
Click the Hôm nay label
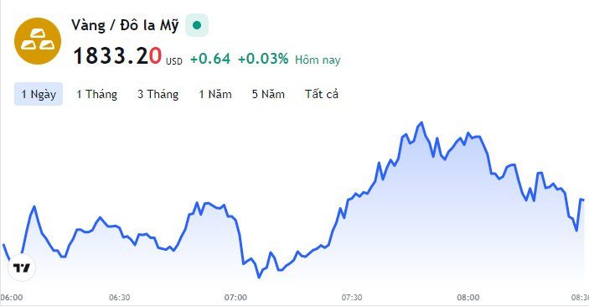coord(318,60)
